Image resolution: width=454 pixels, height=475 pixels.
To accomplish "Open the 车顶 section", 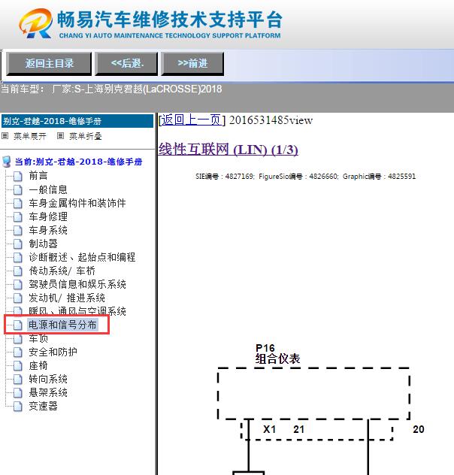I will [38, 338].
